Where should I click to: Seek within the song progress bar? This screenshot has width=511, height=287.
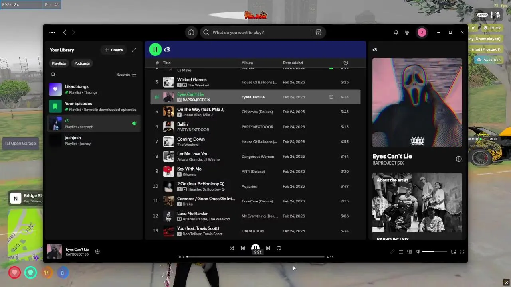click(255, 257)
